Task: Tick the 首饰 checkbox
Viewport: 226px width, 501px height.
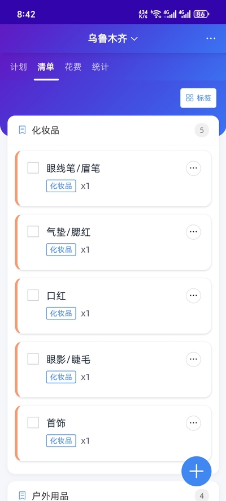Action: coord(33,422)
